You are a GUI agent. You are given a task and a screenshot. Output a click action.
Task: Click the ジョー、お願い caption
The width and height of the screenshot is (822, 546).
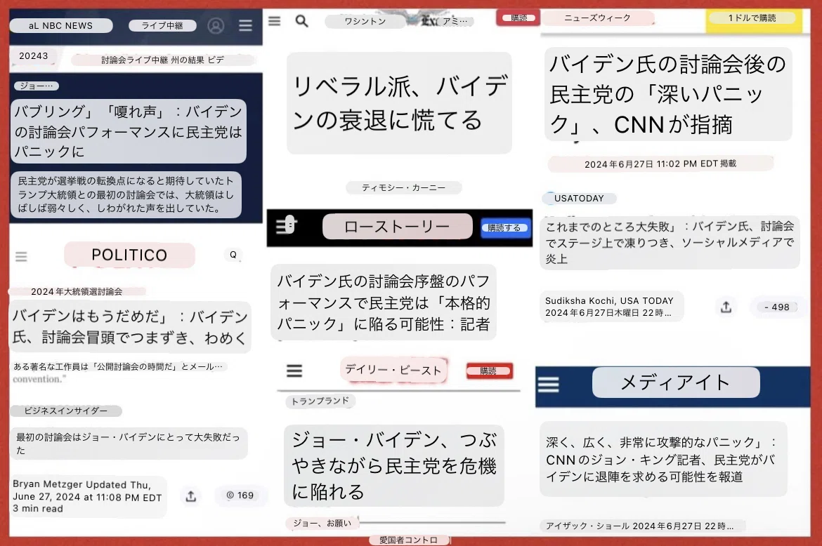[x=322, y=523]
